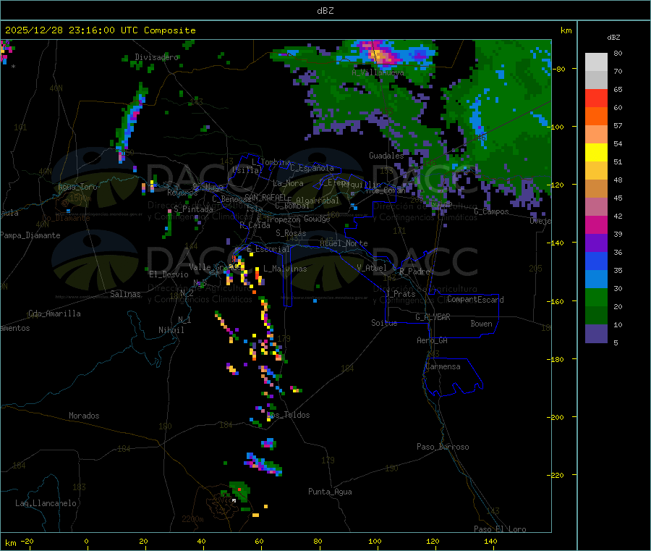The width and height of the screenshot is (651, 551).
Task: Click the red 60–65 dBZ legend swatch
Action: [x=596, y=98]
